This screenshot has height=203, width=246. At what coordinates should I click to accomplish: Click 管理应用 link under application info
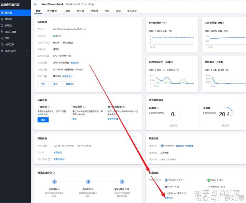168,198
